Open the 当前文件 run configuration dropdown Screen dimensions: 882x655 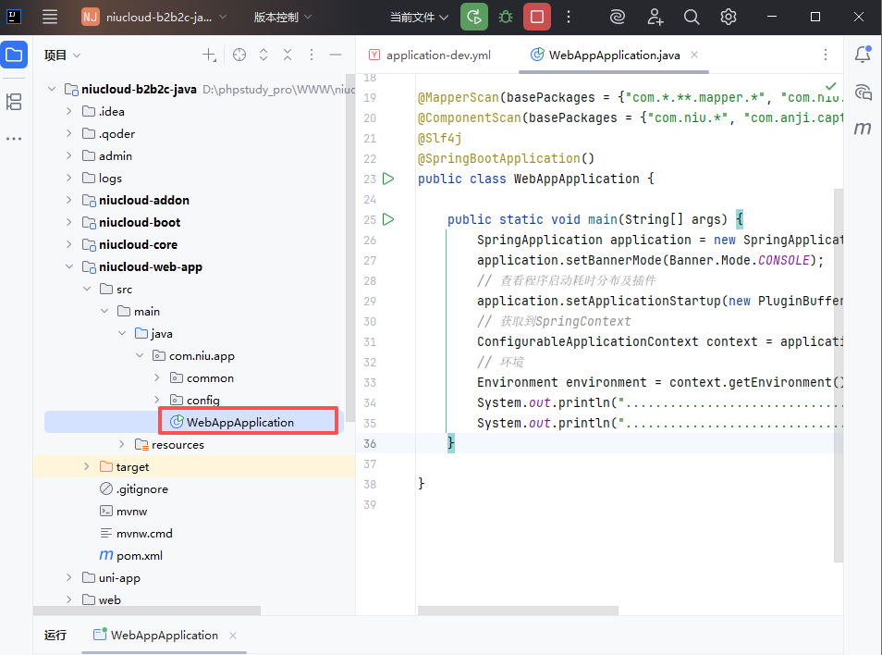click(x=419, y=17)
